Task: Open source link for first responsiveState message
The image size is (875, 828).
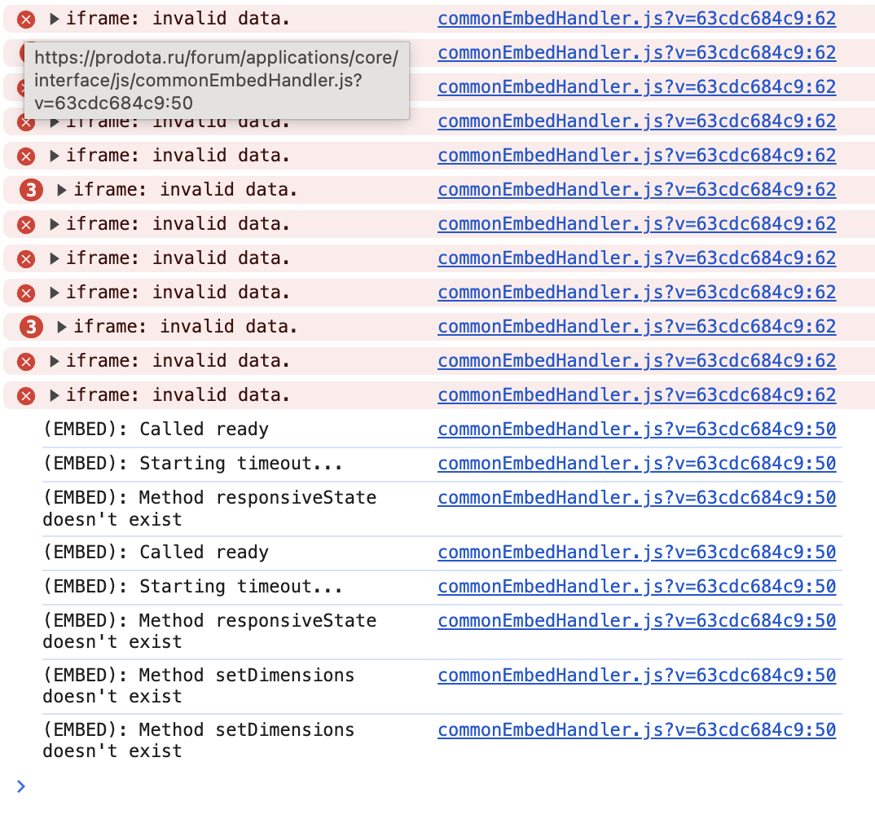Action: 636,498
